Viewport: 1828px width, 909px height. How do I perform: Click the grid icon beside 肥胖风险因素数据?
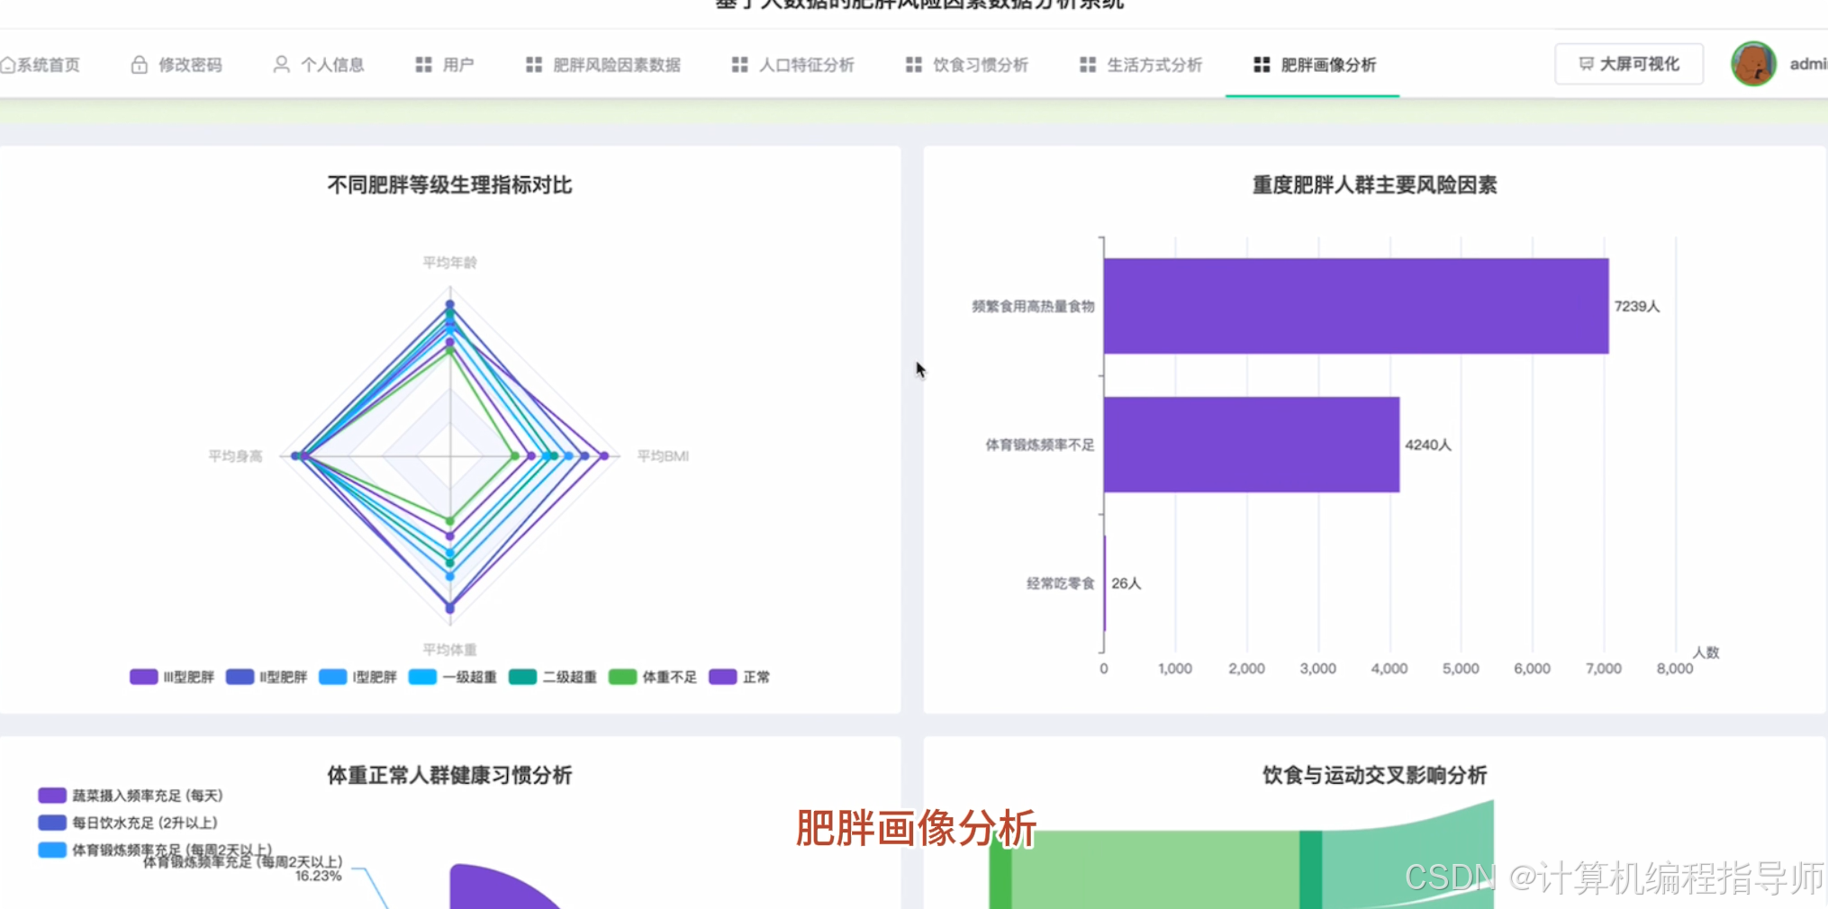point(533,64)
